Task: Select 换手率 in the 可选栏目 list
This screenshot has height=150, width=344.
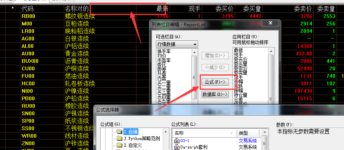Action: click(164, 51)
